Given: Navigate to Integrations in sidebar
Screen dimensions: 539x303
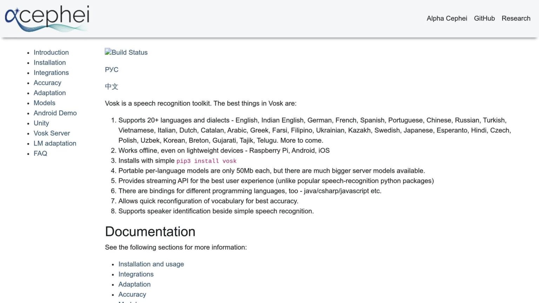Looking at the screenshot, I should 51,73.
